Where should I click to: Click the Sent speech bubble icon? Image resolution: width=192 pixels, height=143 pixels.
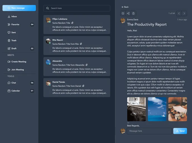pyautogui.click(x=9, y=32)
